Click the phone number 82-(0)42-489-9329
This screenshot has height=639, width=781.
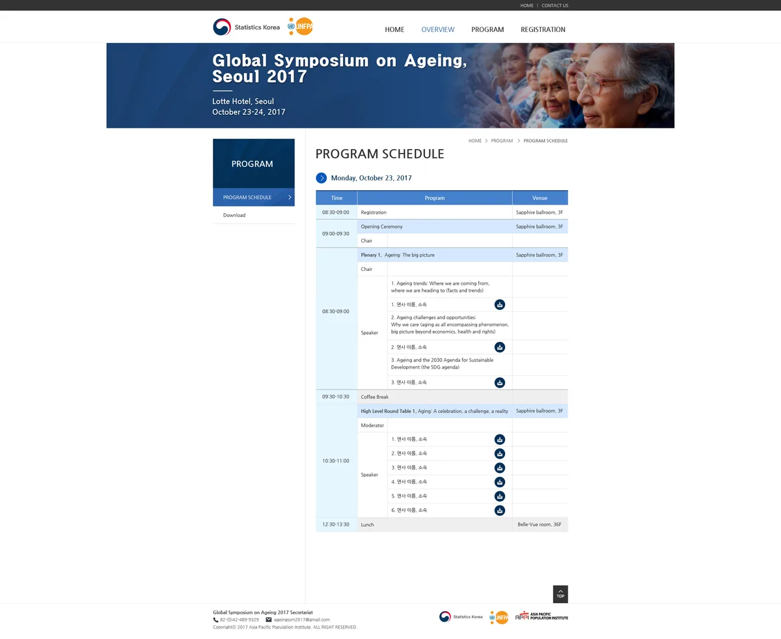coord(239,620)
